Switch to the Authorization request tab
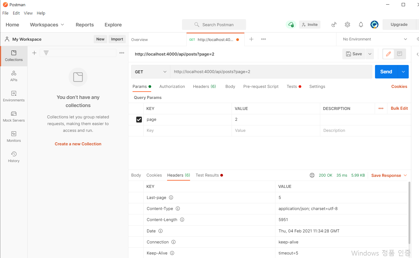Screen dimensions: 419x258 [x=172, y=87]
